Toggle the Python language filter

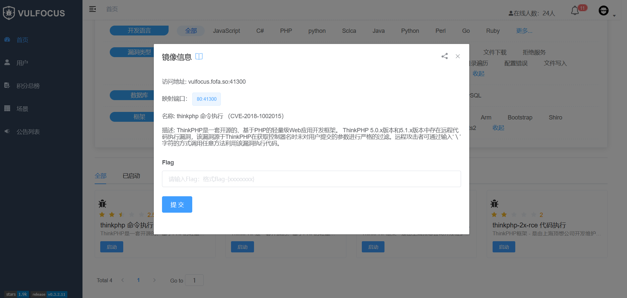pyautogui.click(x=410, y=31)
